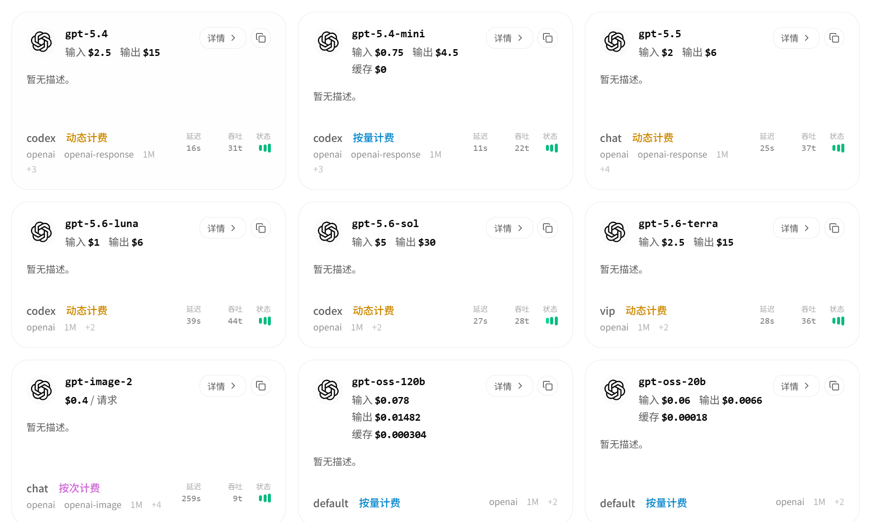Image resolution: width=885 pixels, height=522 pixels.
Task: Open details for gpt-5.5
Action: click(x=796, y=38)
